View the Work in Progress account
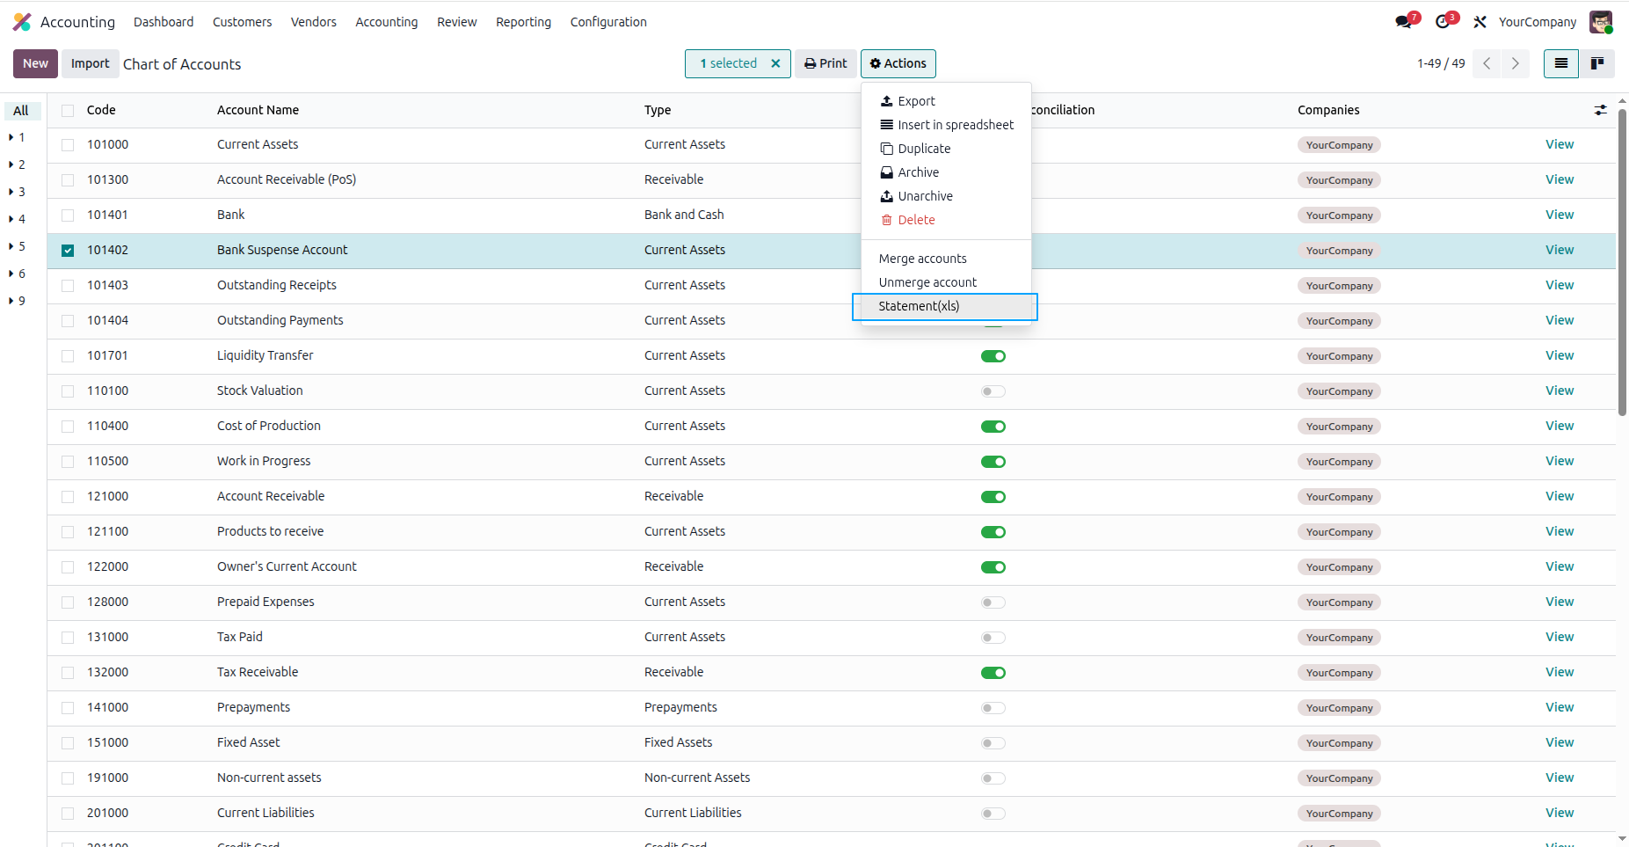 click(1560, 461)
